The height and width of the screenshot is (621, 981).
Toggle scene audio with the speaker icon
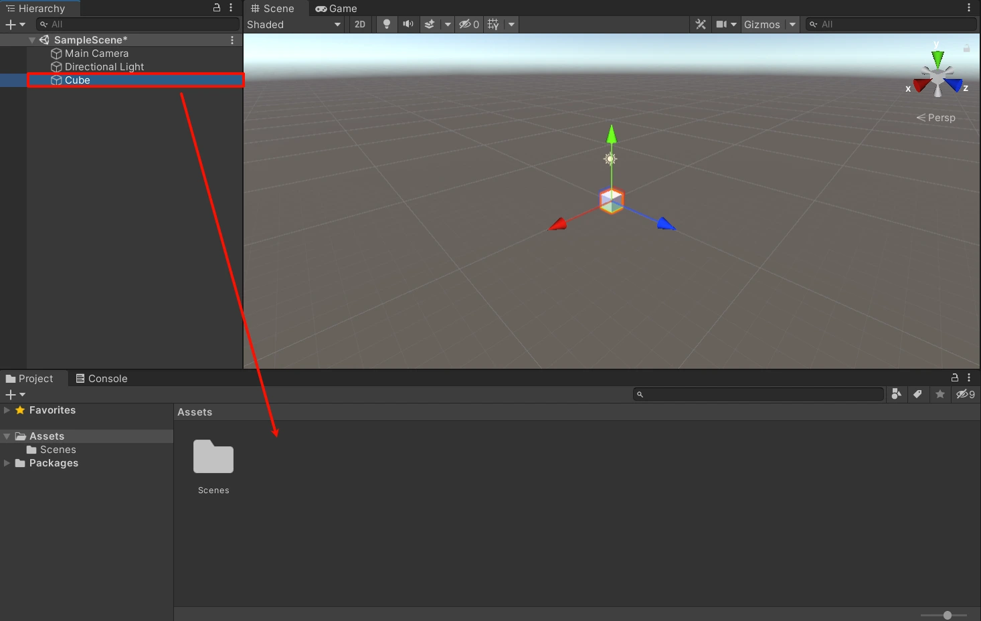coord(408,24)
